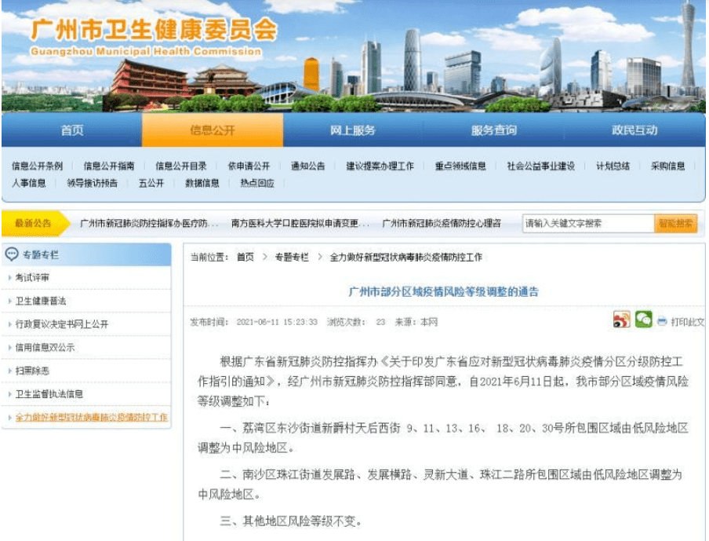Switch to the 政民互动 tab

pyautogui.click(x=637, y=130)
